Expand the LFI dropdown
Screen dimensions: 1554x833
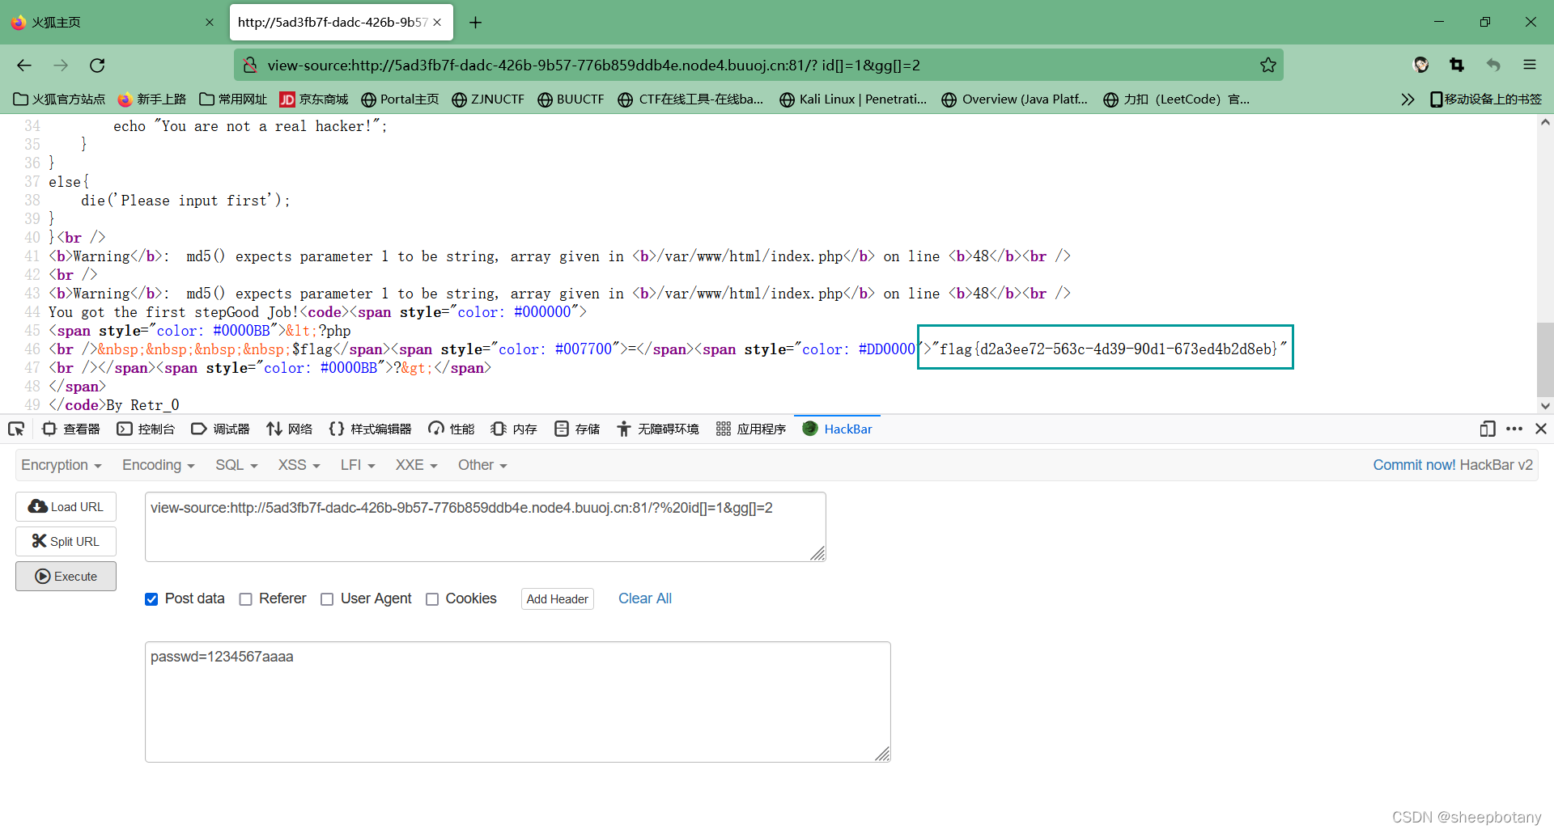(x=358, y=466)
